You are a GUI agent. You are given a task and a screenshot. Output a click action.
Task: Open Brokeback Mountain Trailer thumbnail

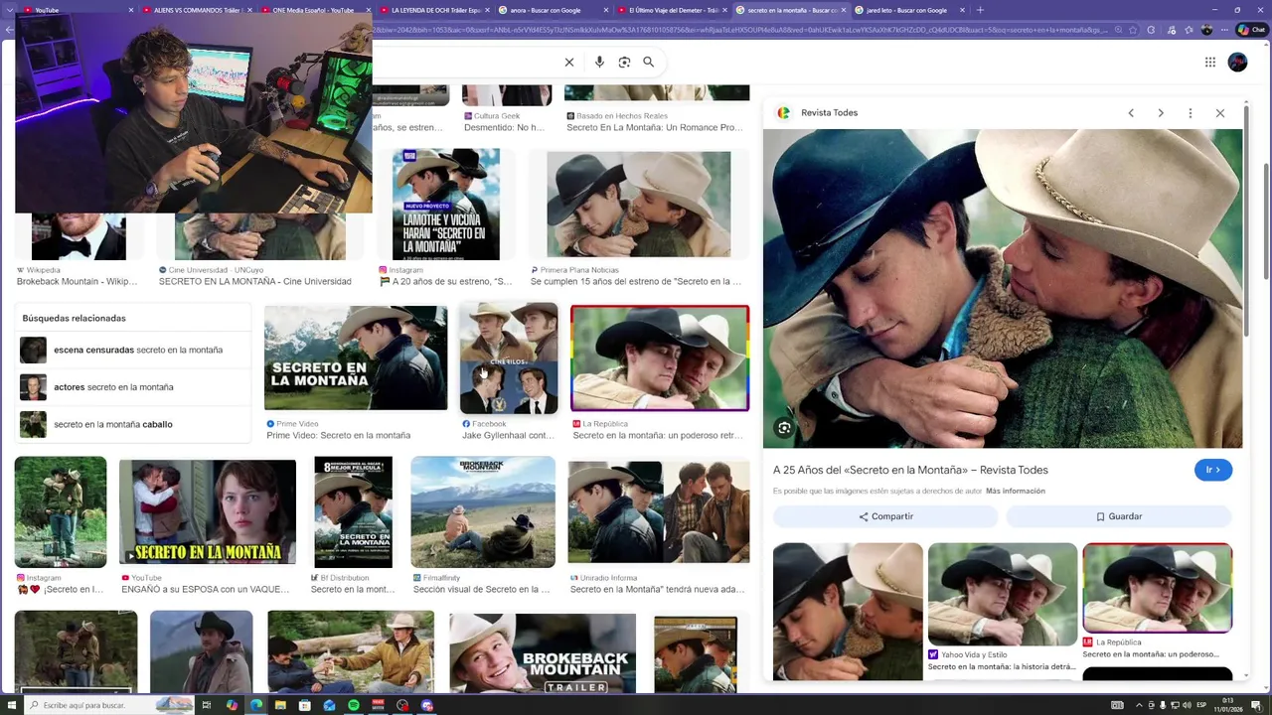tap(543, 653)
